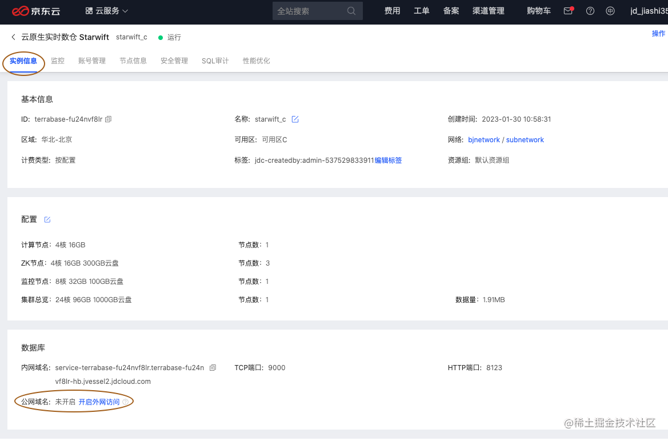This screenshot has height=441, width=668.
Task: Click the help question mark icon
Action: point(590,11)
